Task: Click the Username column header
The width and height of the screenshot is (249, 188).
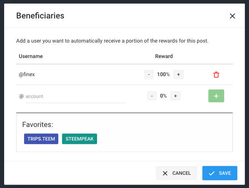Action: [x=31, y=56]
